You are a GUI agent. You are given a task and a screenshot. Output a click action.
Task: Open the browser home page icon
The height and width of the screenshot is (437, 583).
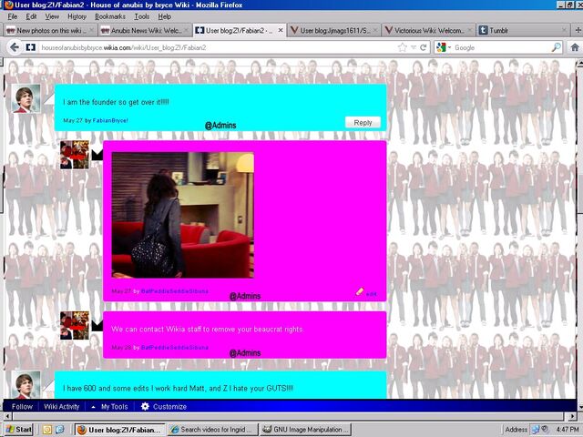click(x=575, y=47)
